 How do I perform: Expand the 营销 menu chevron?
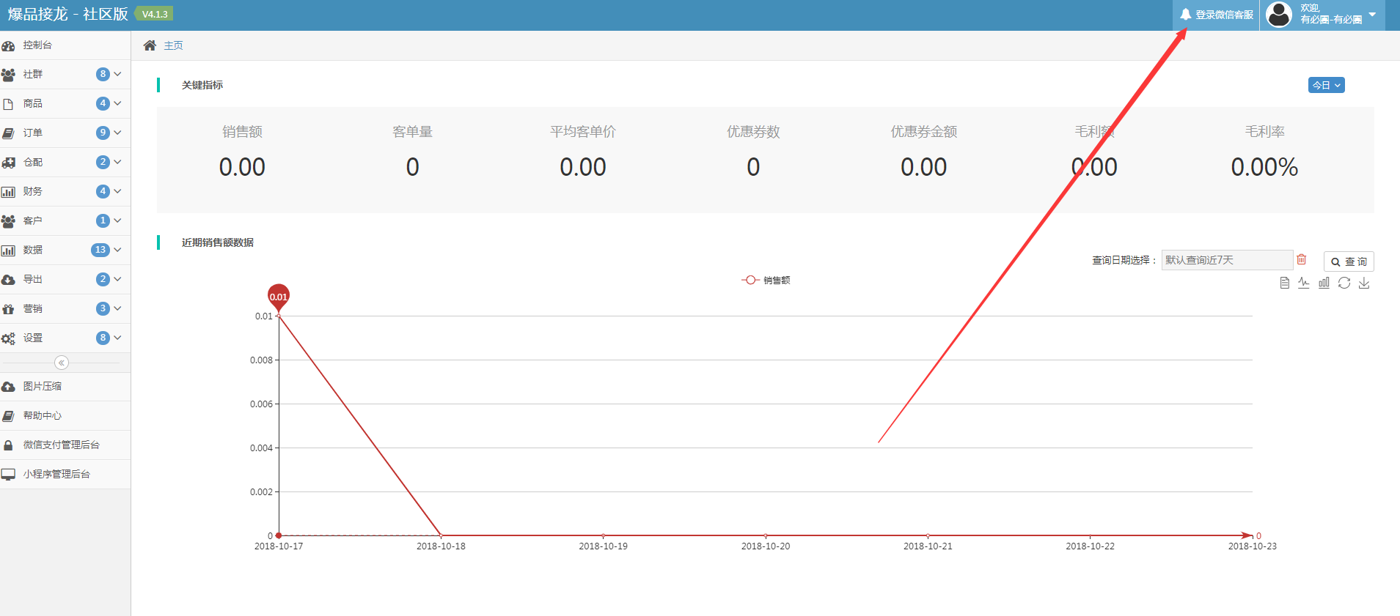(x=117, y=308)
